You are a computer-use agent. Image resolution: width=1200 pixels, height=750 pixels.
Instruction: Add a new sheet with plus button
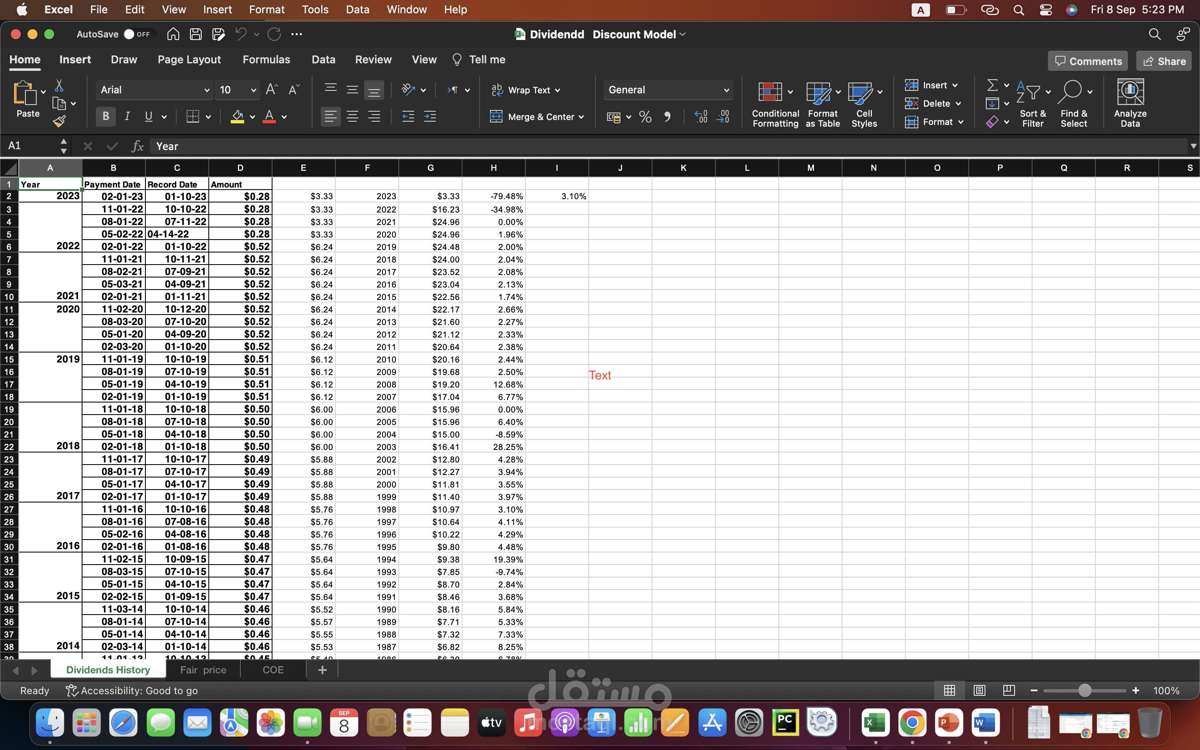pos(322,670)
